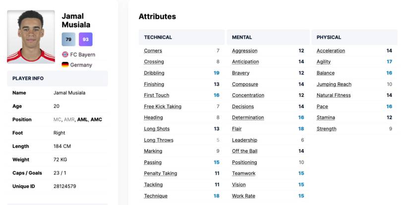Click the Flair attribute label
The width and height of the screenshot is (409, 205).
point(237,129)
